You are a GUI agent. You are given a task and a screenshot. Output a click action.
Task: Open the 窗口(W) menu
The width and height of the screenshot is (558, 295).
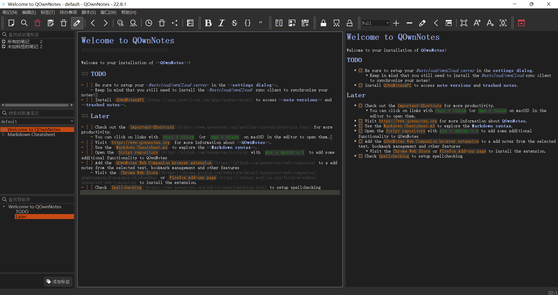click(x=108, y=12)
